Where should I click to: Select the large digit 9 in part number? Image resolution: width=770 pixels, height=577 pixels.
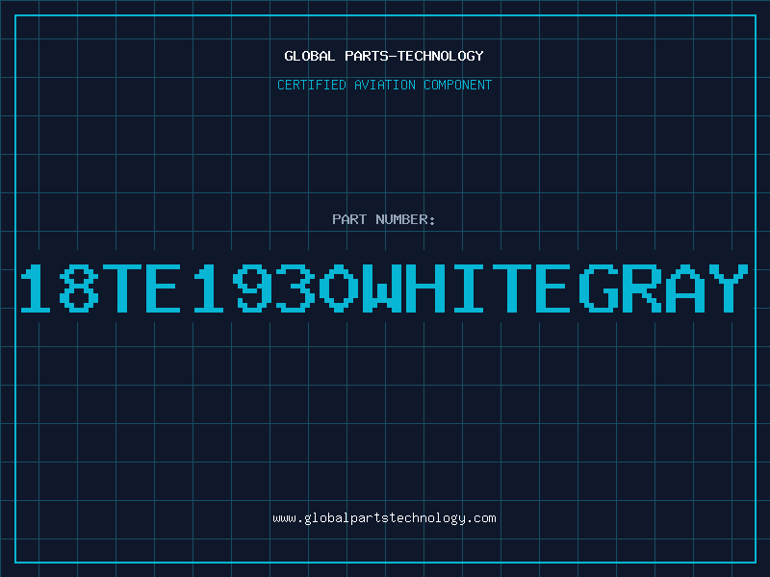(x=252, y=288)
